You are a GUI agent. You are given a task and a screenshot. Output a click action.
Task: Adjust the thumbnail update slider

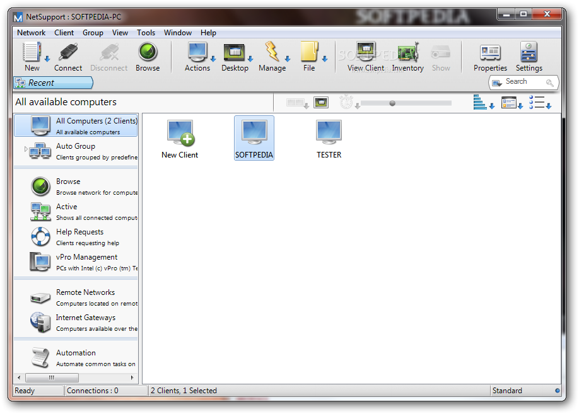[x=392, y=103]
